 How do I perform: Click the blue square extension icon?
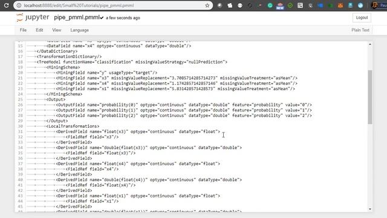point(320,5)
